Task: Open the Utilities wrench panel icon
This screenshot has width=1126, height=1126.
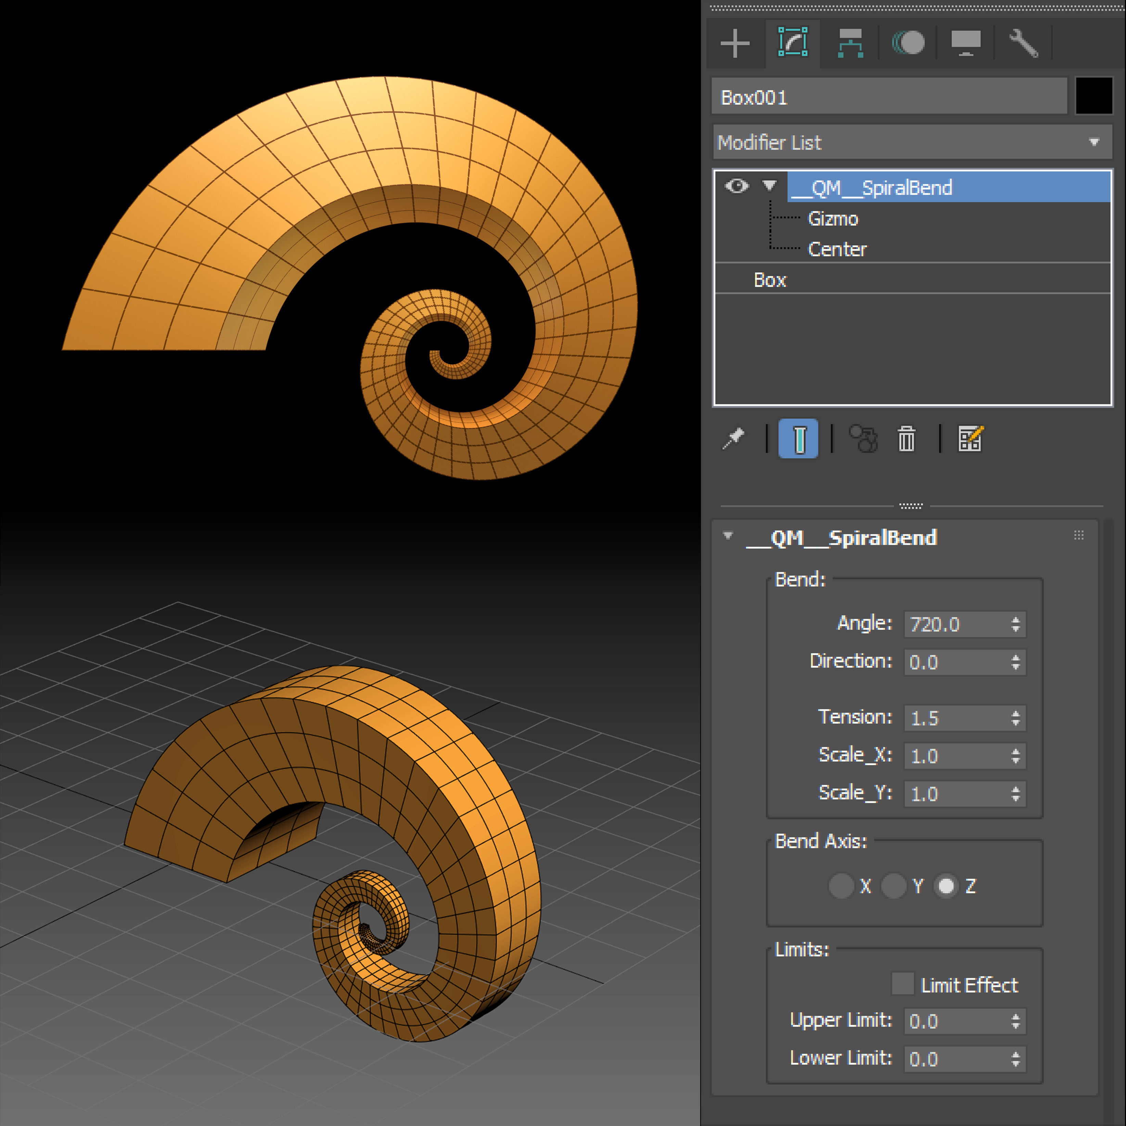Action: [x=1023, y=43]
